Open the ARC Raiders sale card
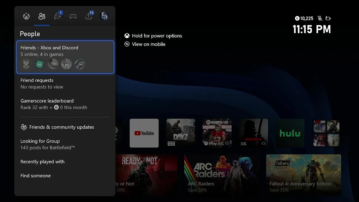Viewport: 359px width, 202px height. (x=222, y=175)
